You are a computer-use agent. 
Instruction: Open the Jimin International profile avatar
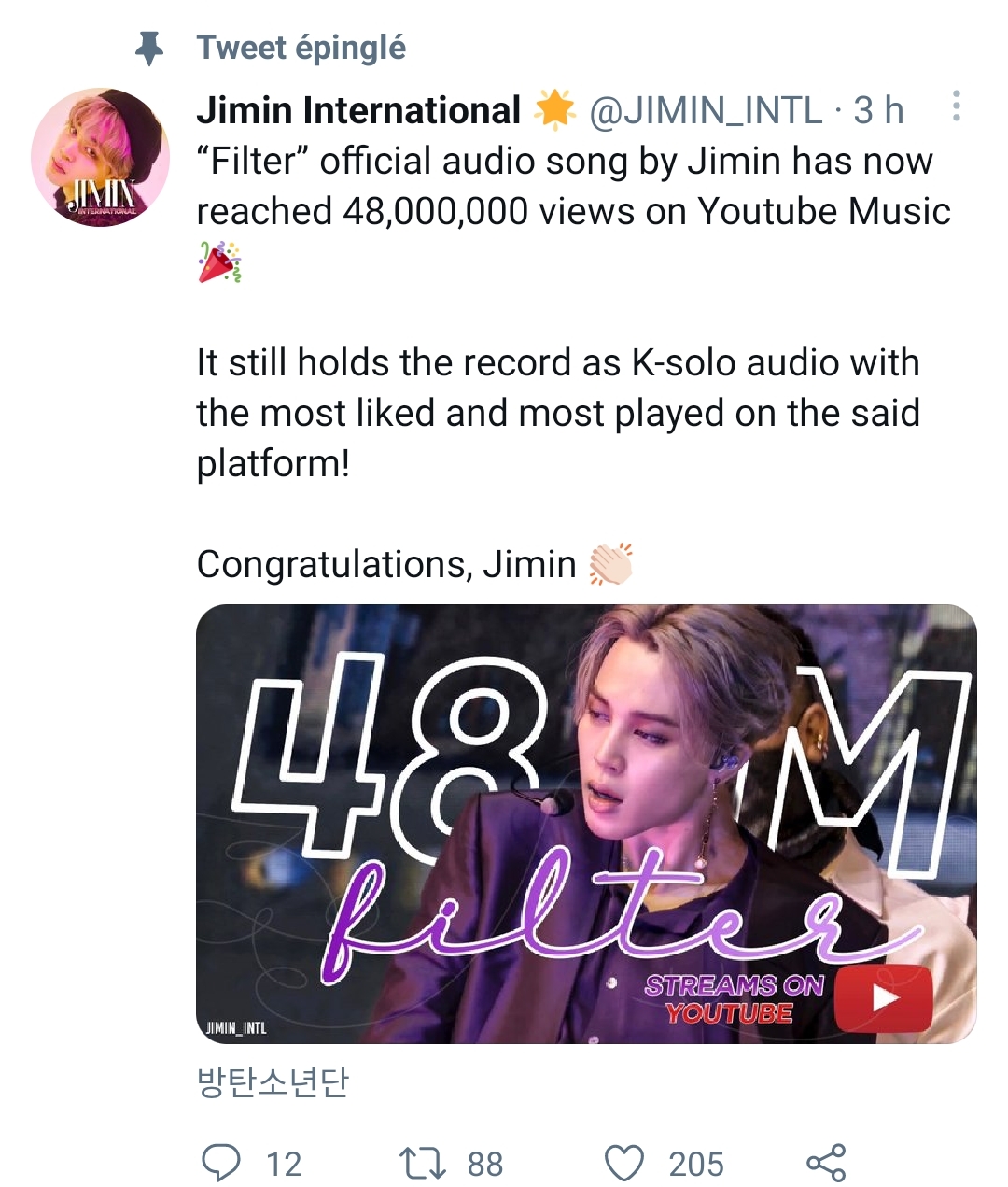point(101,157)
